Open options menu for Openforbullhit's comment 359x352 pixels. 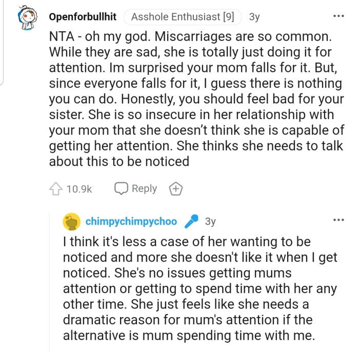338,16
